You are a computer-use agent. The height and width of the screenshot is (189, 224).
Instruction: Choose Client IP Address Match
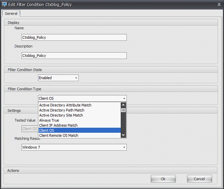[x=80, y=125]
